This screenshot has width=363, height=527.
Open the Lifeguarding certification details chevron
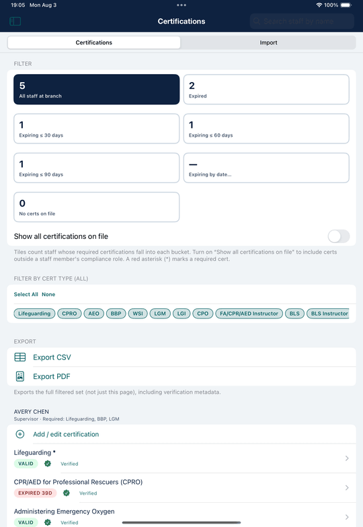(347, 458)
